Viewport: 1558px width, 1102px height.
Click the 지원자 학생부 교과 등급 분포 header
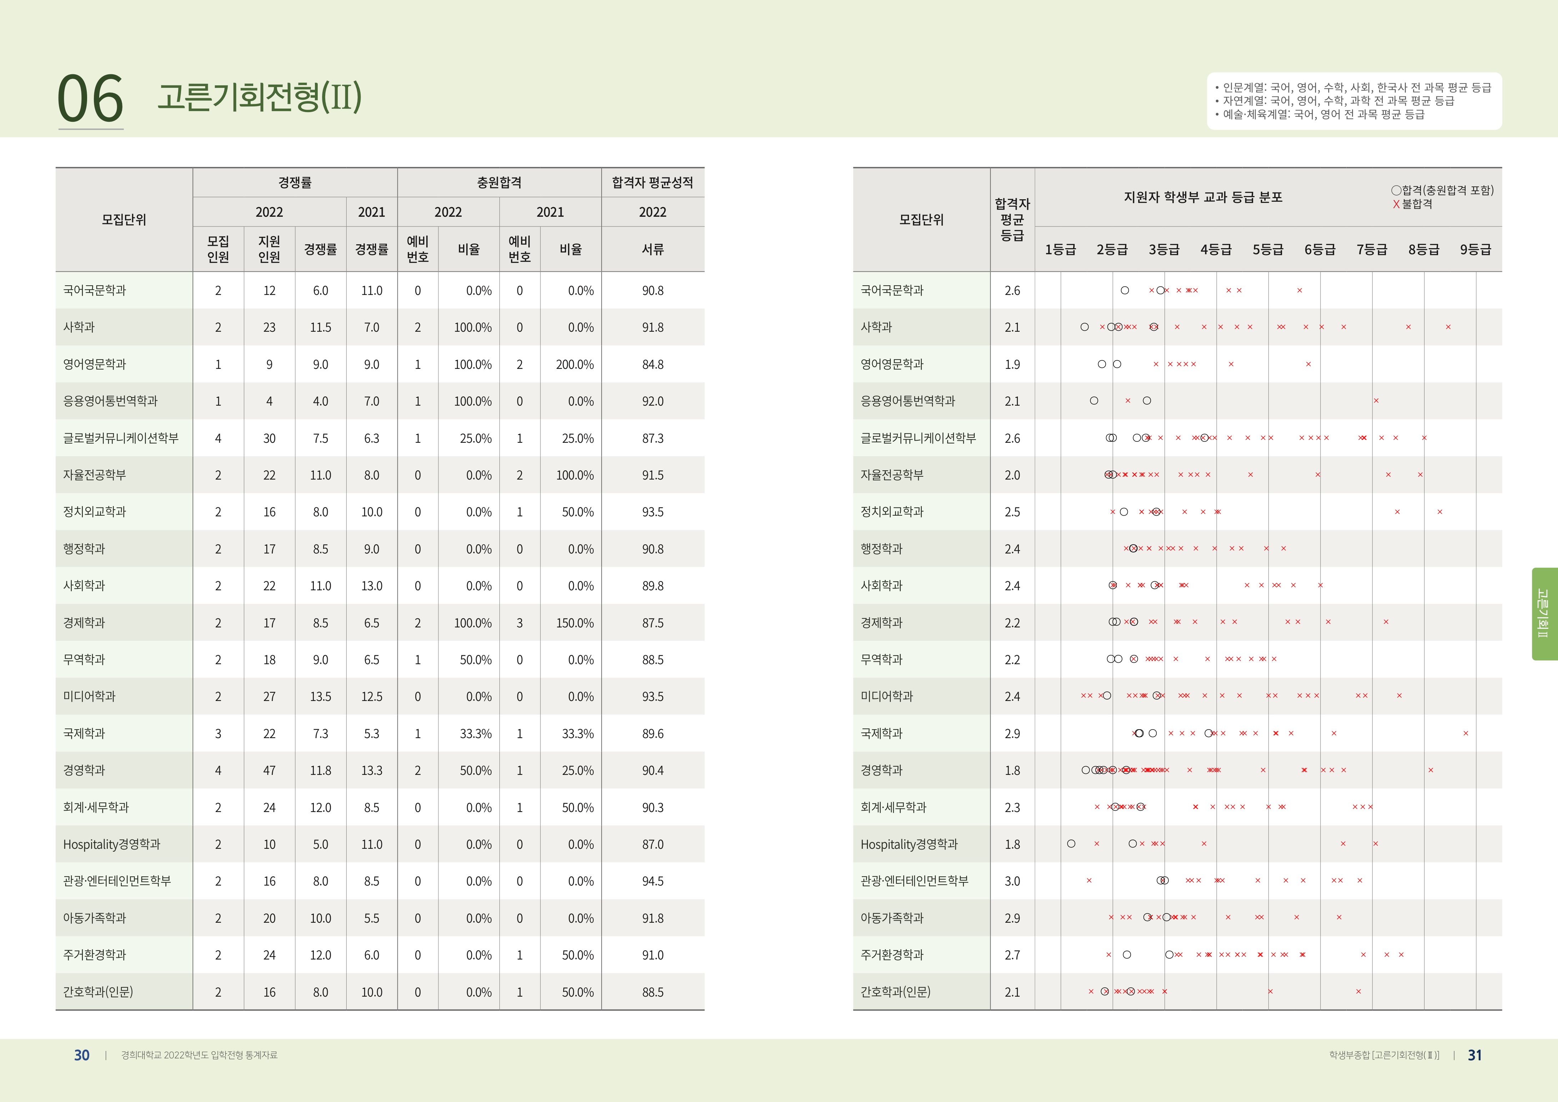(x=1202, y=197)
